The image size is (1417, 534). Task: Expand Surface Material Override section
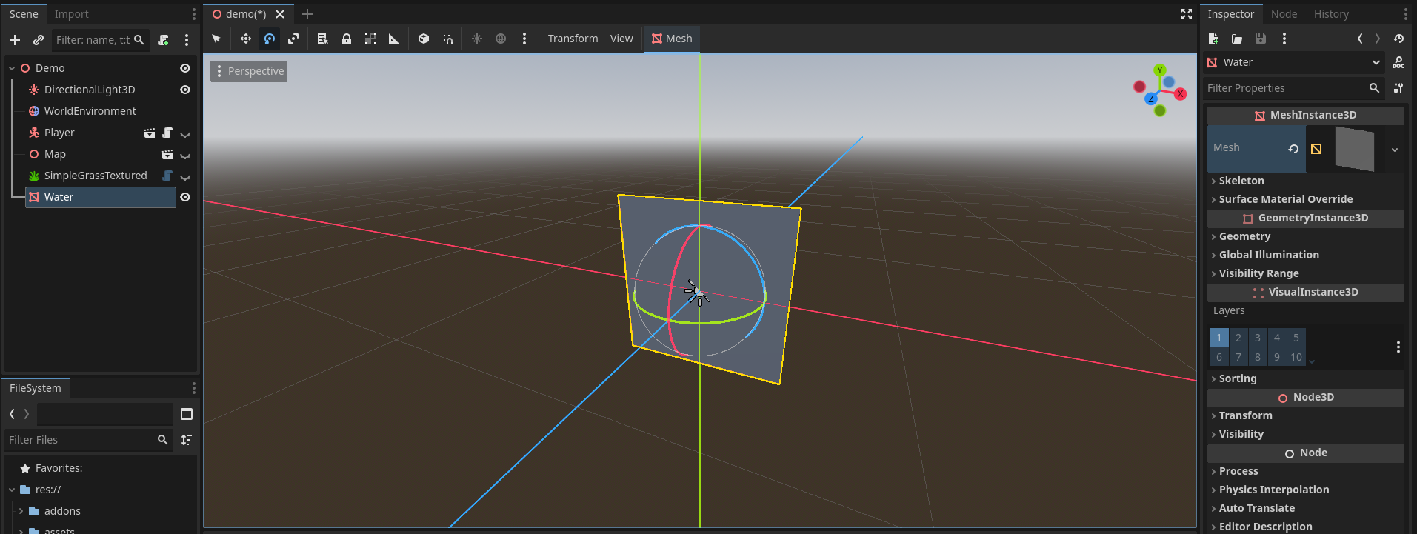pyautogui.click(x=1285, y=199)
